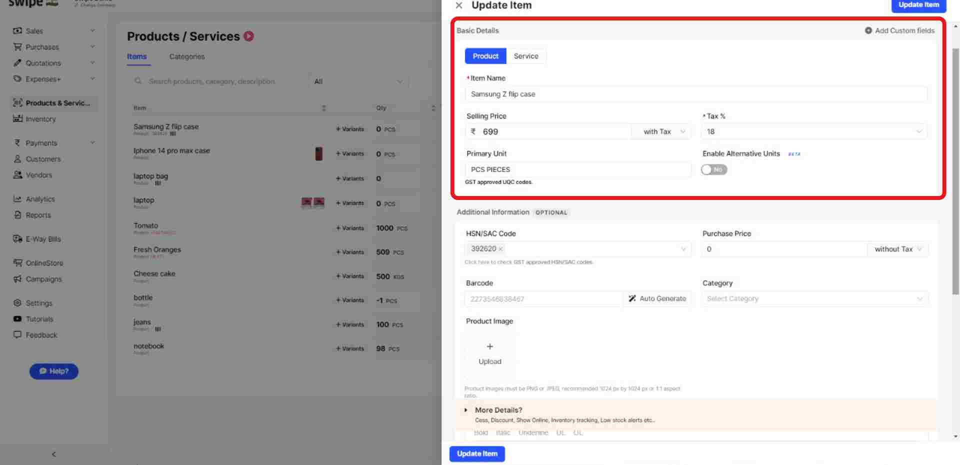Click the Tutorials video icon
Screen dimensions: 960x465
[17, 319]
